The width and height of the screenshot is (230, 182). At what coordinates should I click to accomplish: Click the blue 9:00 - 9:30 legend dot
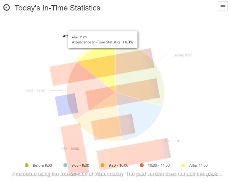pyautogui.click(x=66, y=165)
